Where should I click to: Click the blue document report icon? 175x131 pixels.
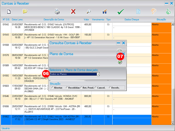tap(138, 11)
